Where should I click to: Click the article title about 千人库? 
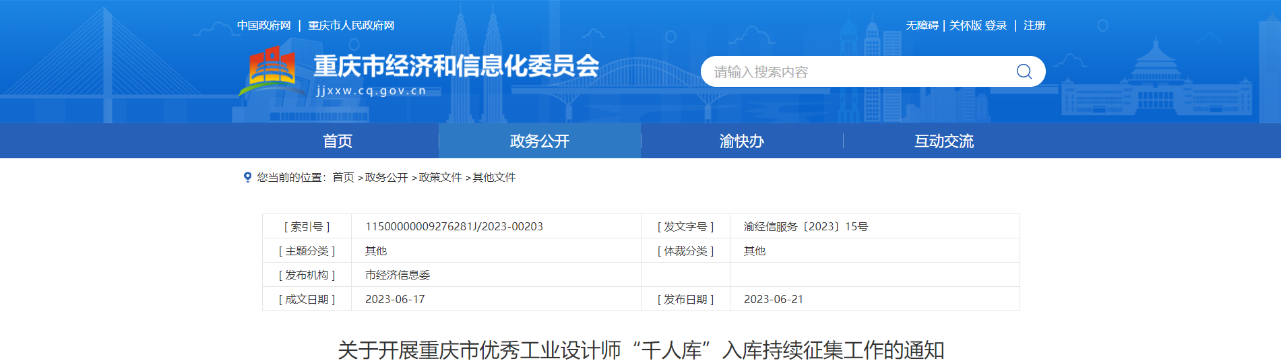click(641, 350)
